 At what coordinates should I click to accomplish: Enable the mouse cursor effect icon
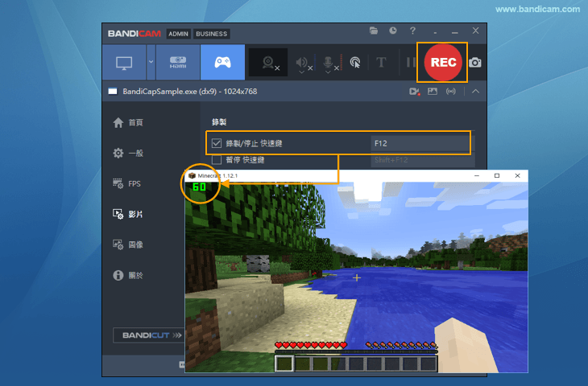(354, 63)
